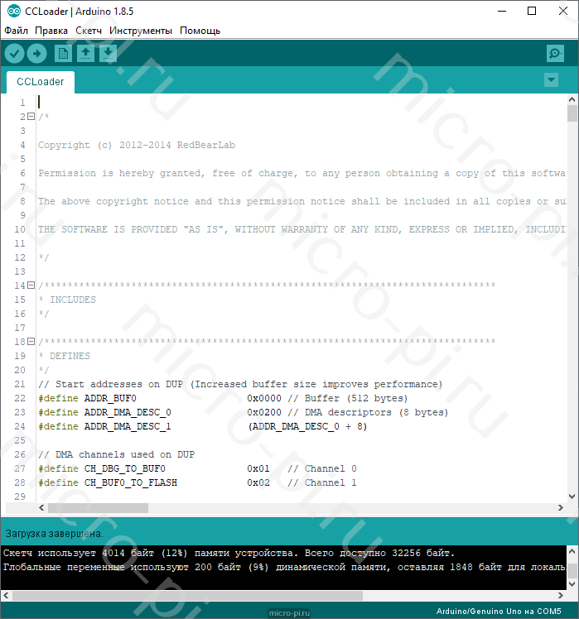Select the CCLoader sketch tab
The image size is (579, 619).
pyautogui.click(x=40, y=82)
